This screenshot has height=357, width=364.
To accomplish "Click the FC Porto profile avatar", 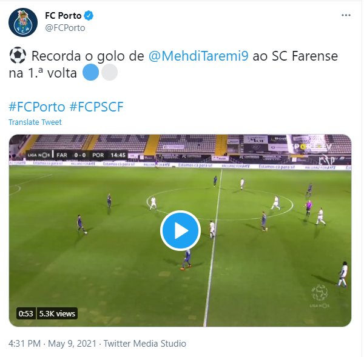I will (21, 22).
